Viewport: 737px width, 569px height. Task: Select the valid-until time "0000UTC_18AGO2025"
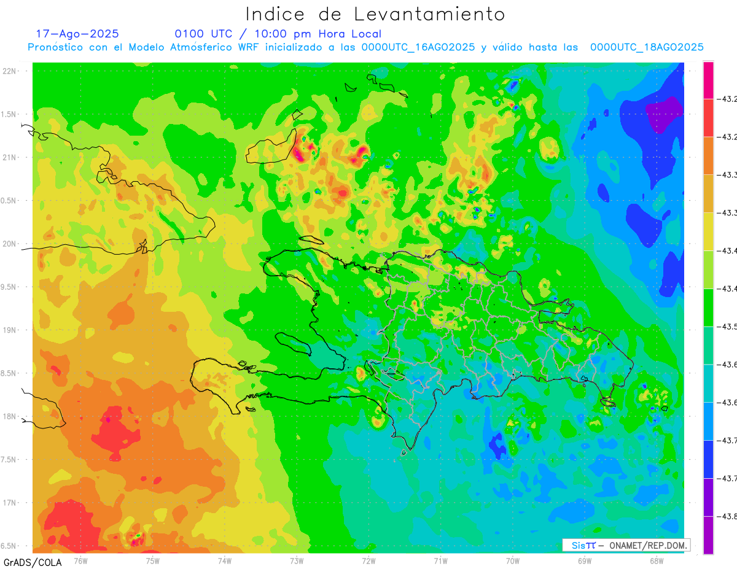[647, 47]
